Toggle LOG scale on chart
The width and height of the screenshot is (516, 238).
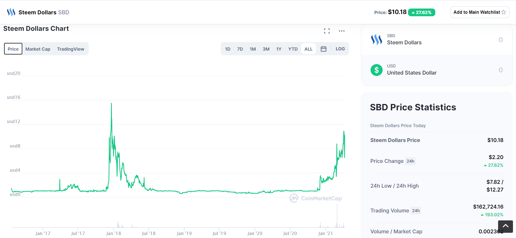click(x=340, y=49)
